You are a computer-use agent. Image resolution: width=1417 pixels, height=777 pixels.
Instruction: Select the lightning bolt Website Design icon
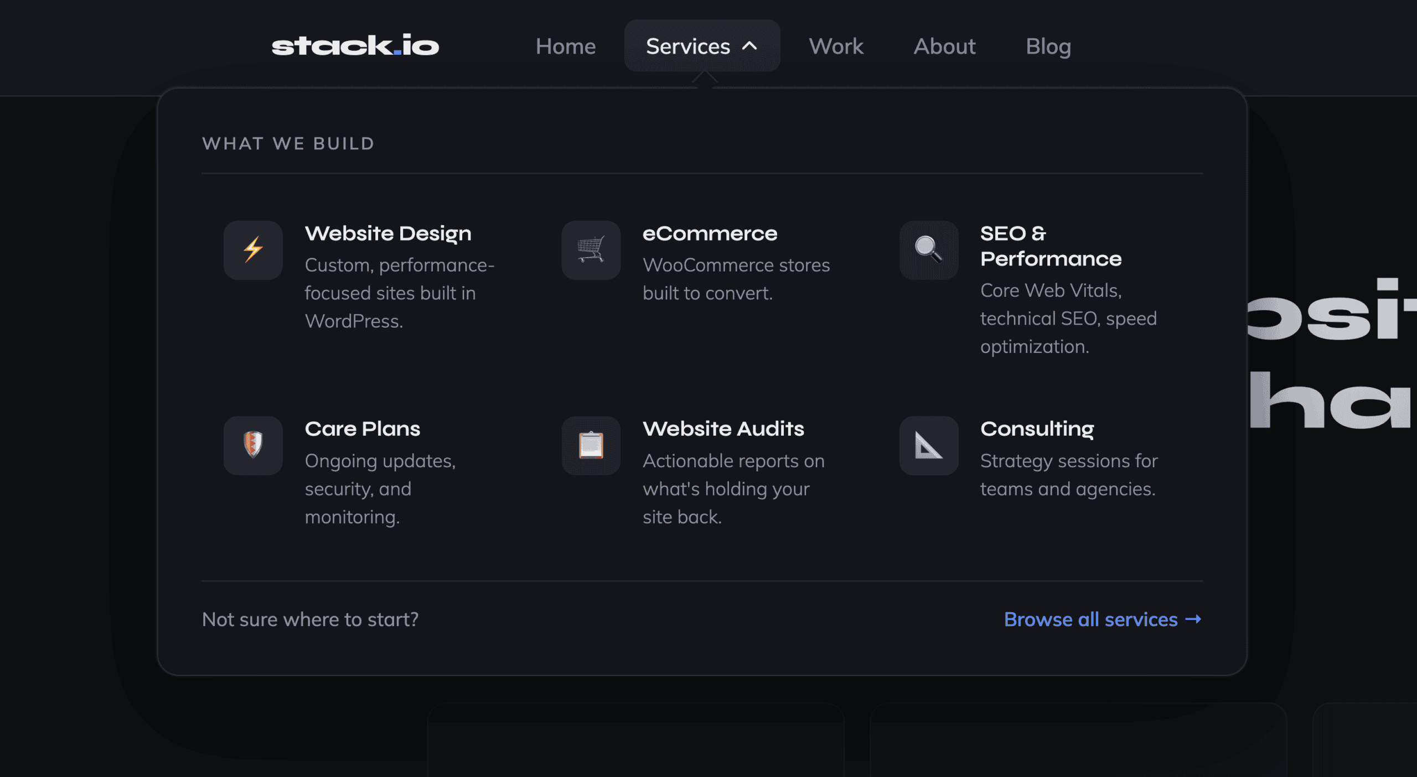(252, 250)
